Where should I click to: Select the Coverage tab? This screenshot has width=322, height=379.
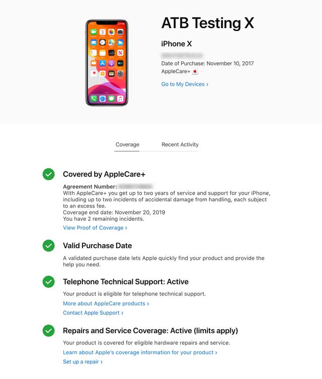point(127,144)
